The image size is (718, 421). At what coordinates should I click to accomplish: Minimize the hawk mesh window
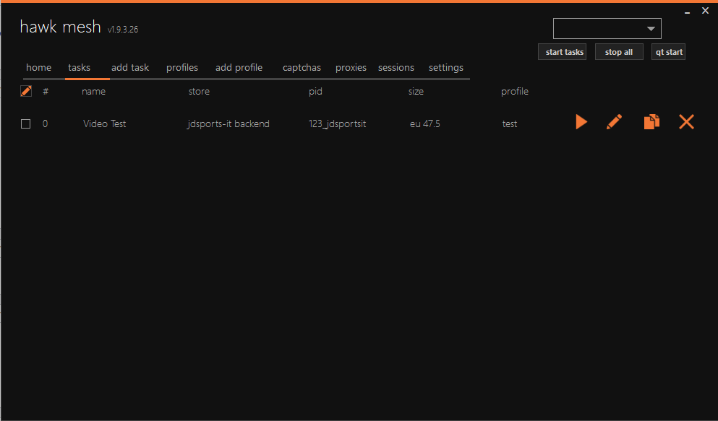click(687, 11)
